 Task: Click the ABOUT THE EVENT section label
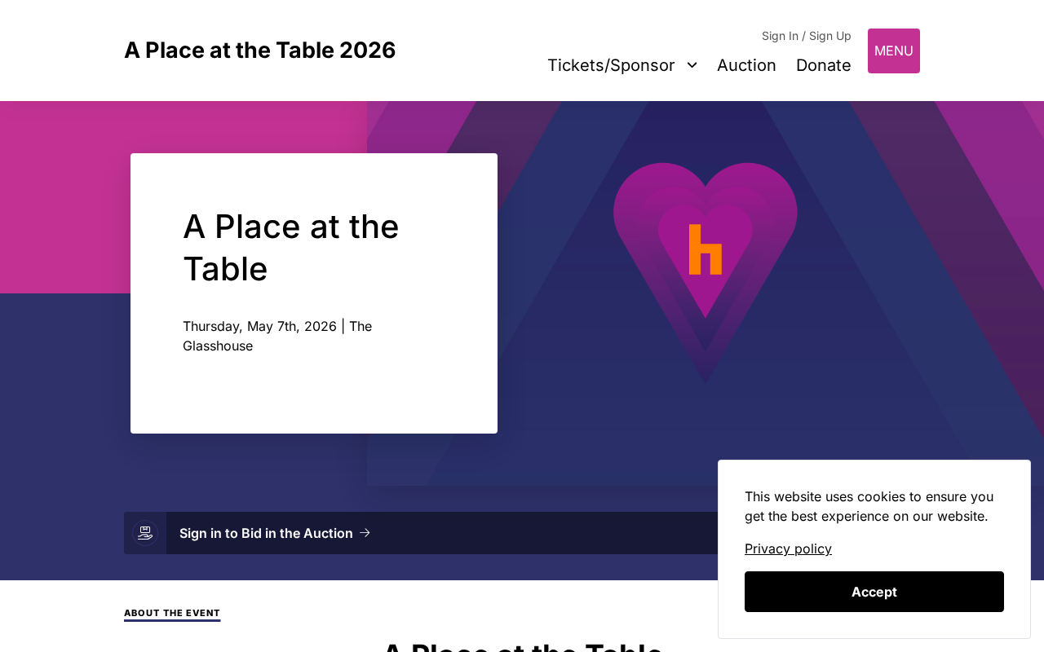[x=172, y=613]
